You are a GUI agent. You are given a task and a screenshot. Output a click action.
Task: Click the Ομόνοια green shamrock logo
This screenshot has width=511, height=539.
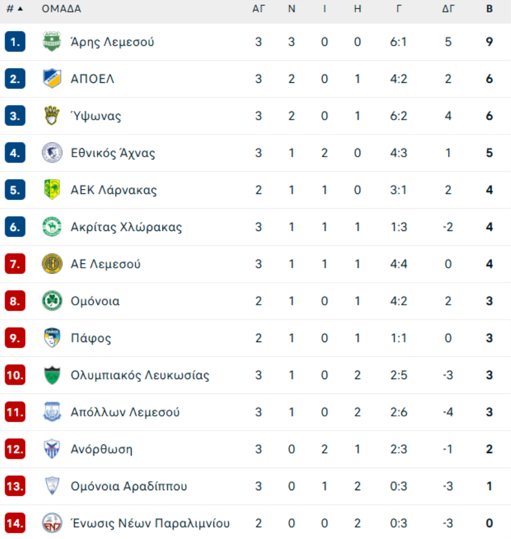pyautogui.click(x=52, y=301)
